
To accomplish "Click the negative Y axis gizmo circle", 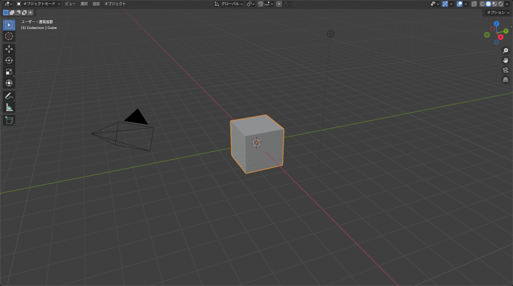I will click(487, 35).
